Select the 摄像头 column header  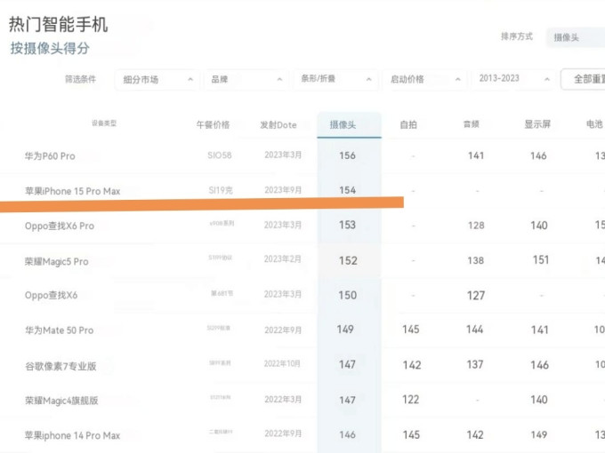[343, 125]
